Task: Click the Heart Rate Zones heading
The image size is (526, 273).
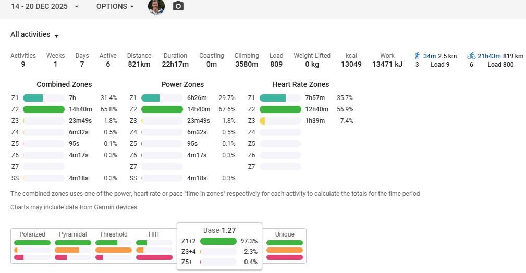Action: click(x=300, y=84)
